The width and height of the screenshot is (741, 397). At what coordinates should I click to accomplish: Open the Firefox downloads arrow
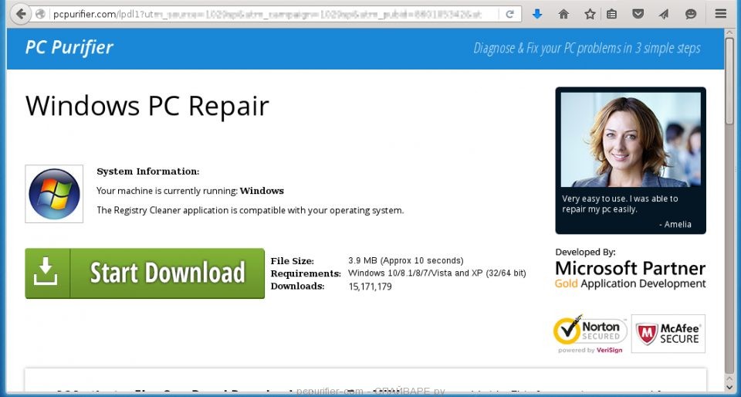[537, 14]
